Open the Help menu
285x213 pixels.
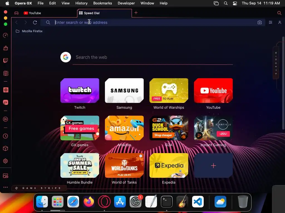coord(164,3)
